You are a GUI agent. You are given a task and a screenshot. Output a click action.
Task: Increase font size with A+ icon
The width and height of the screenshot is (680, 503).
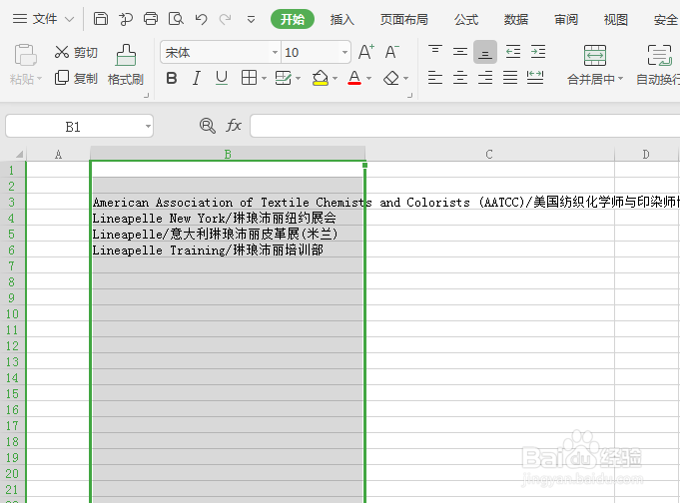[x=366, y=52]
